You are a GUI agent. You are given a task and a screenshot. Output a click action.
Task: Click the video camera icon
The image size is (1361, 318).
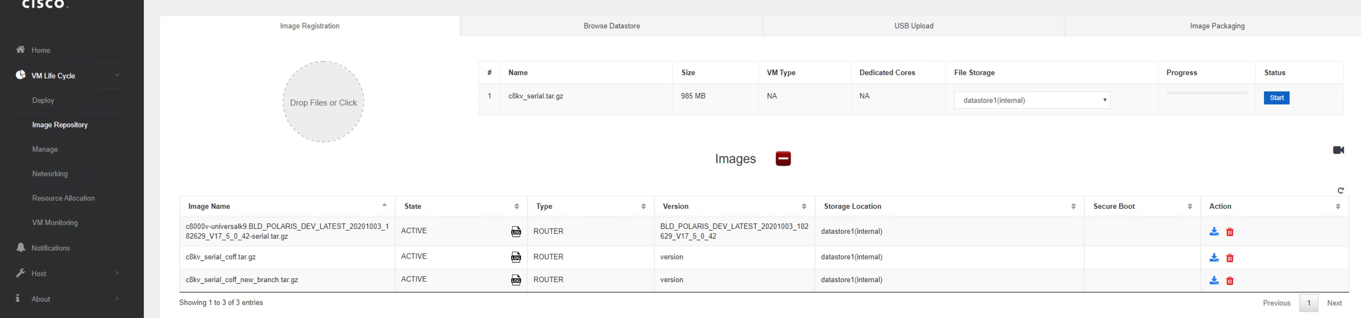coord(1338,150)
